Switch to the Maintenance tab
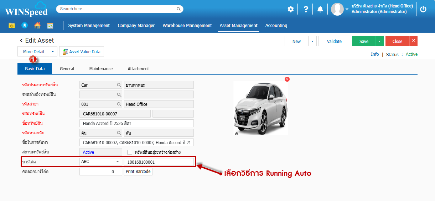This screenshot has width=435, height=201. 101,69
